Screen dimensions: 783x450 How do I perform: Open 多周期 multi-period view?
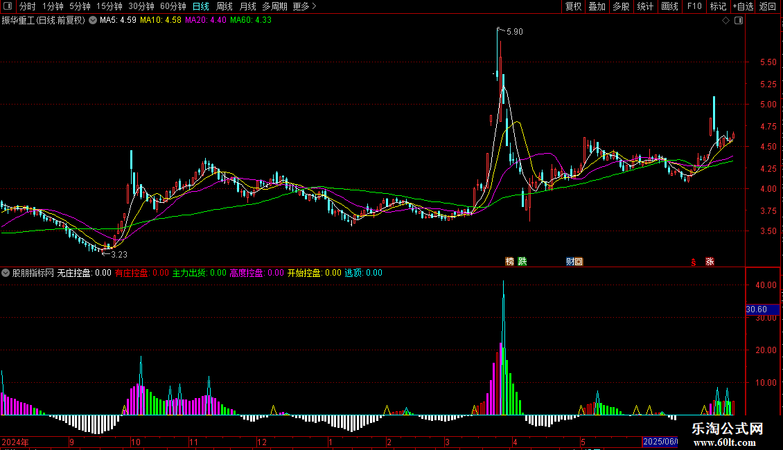(x=274, y=6)
